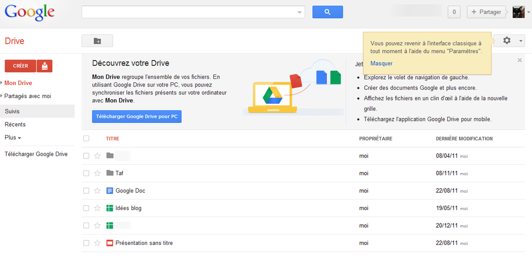This screenshot has width=532, height=258.
Task: Open the file named Google Doc
Action: tap(130, 191)
